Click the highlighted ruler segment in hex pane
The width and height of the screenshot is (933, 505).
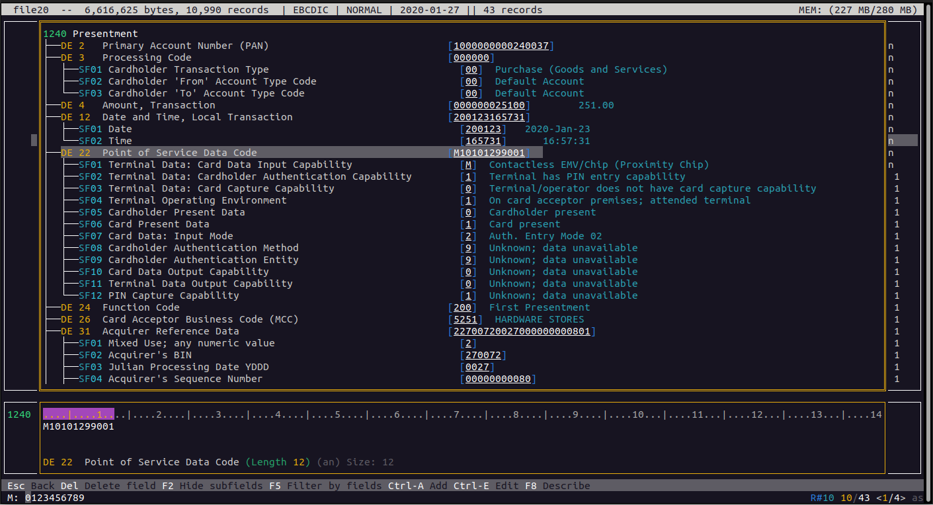pos(79,414)
